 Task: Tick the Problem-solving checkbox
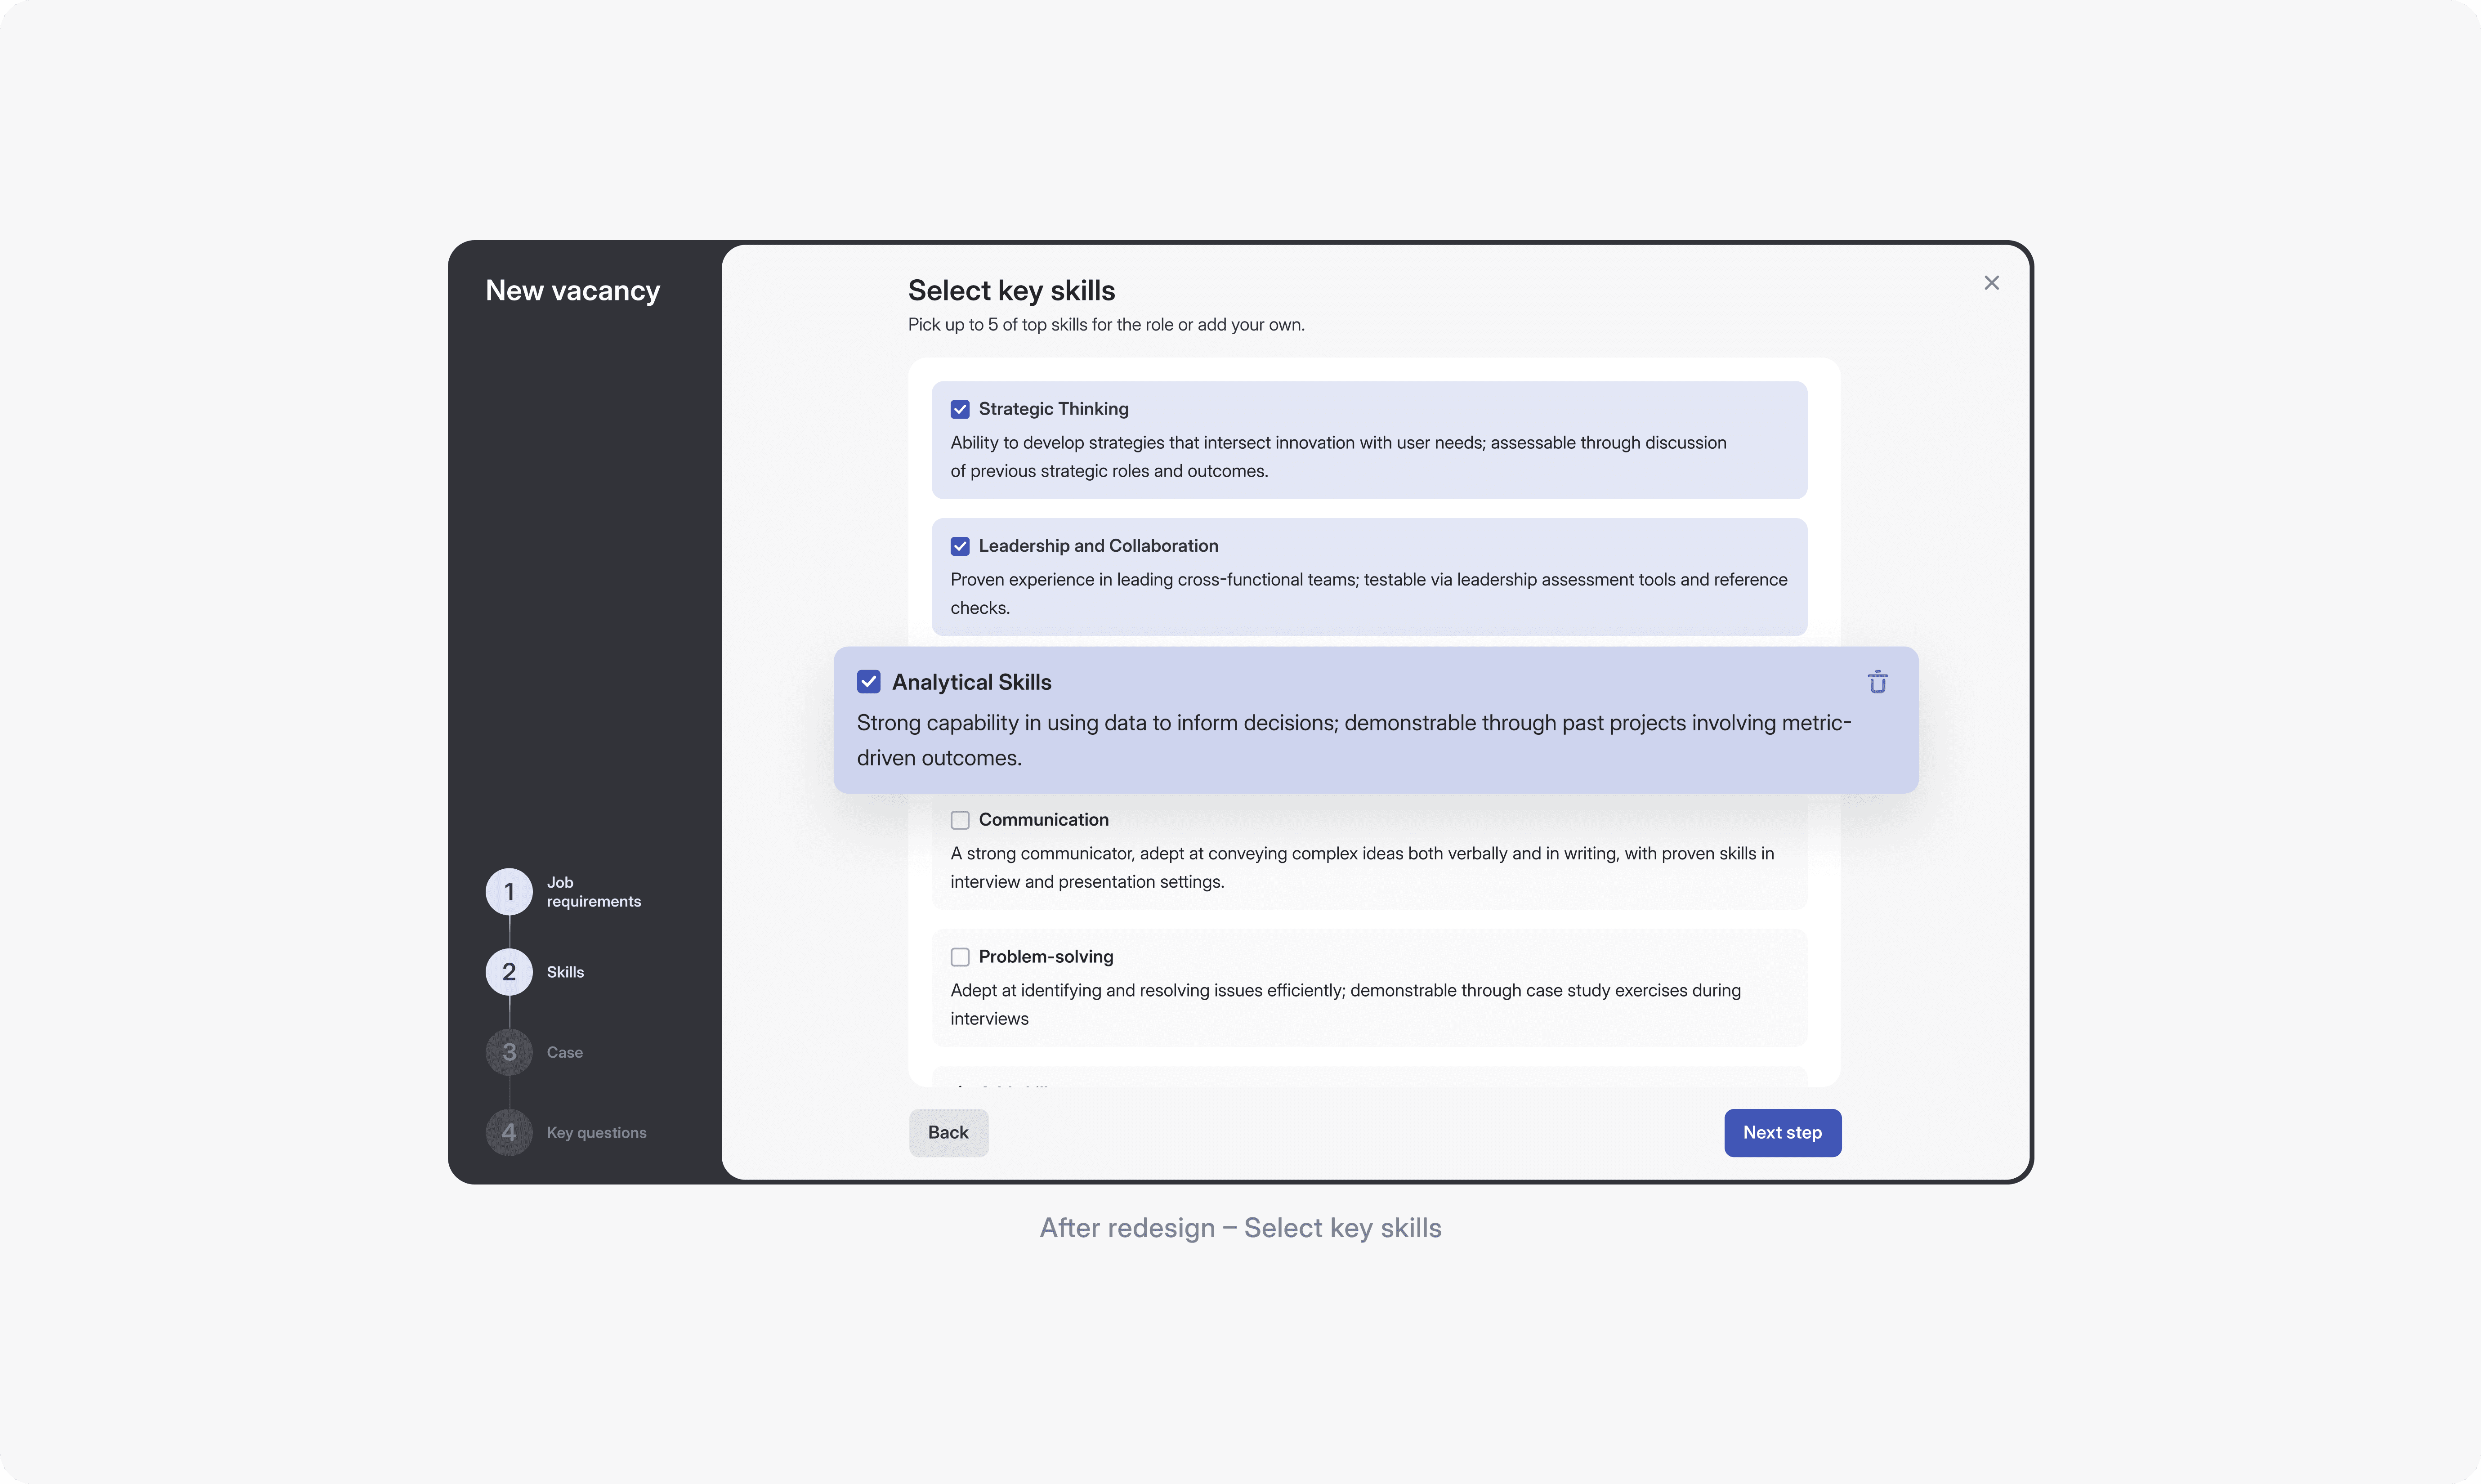(x=960, y=957)
